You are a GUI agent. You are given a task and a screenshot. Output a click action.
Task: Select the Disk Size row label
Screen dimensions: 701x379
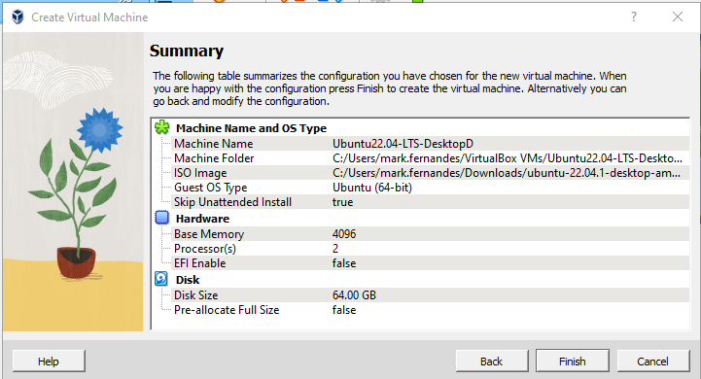pyautogui.click(x=196, y=295)
